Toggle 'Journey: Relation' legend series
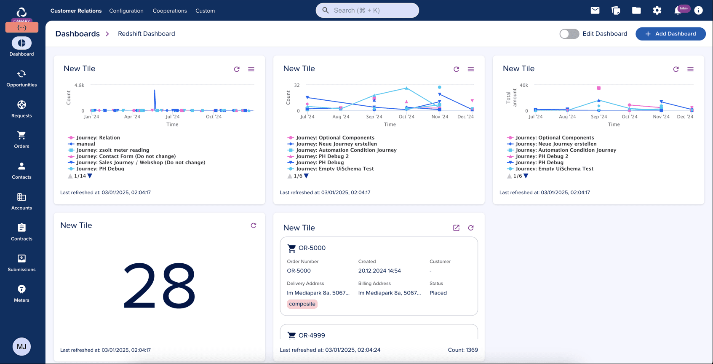This screenshot has height=364, width=713. coord(94,138)
